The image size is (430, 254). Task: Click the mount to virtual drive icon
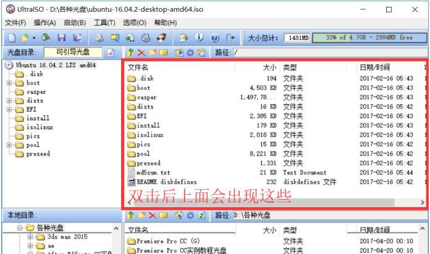pyautogui.click(x=146, y=38)
